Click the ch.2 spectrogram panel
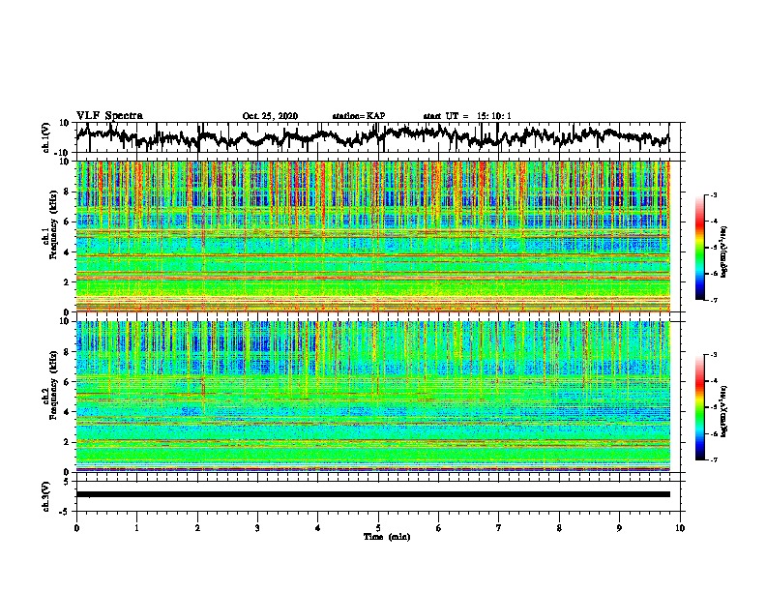Screen dimensions: 766x592 pos(372,397)
